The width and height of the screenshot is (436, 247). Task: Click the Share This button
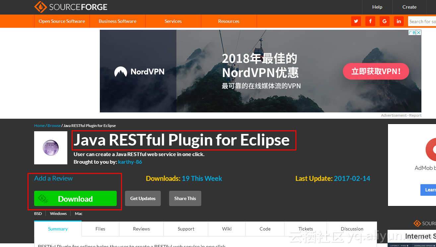pyautogui.click(x=185, y=198)
